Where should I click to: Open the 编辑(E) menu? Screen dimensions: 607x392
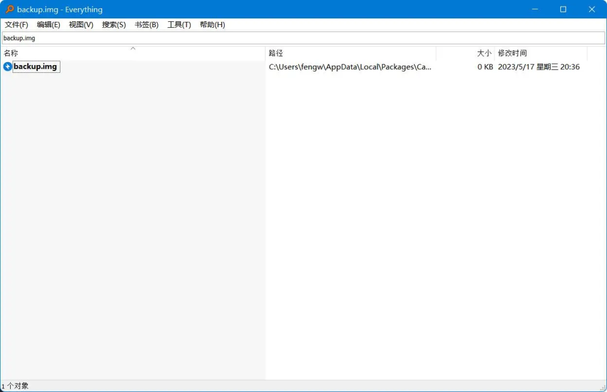pyautogui.click(x=49, y=25)
